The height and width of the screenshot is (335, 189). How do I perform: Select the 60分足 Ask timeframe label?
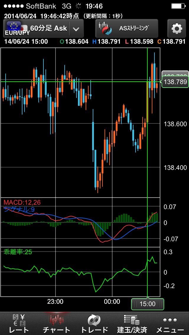pos(49,29)
